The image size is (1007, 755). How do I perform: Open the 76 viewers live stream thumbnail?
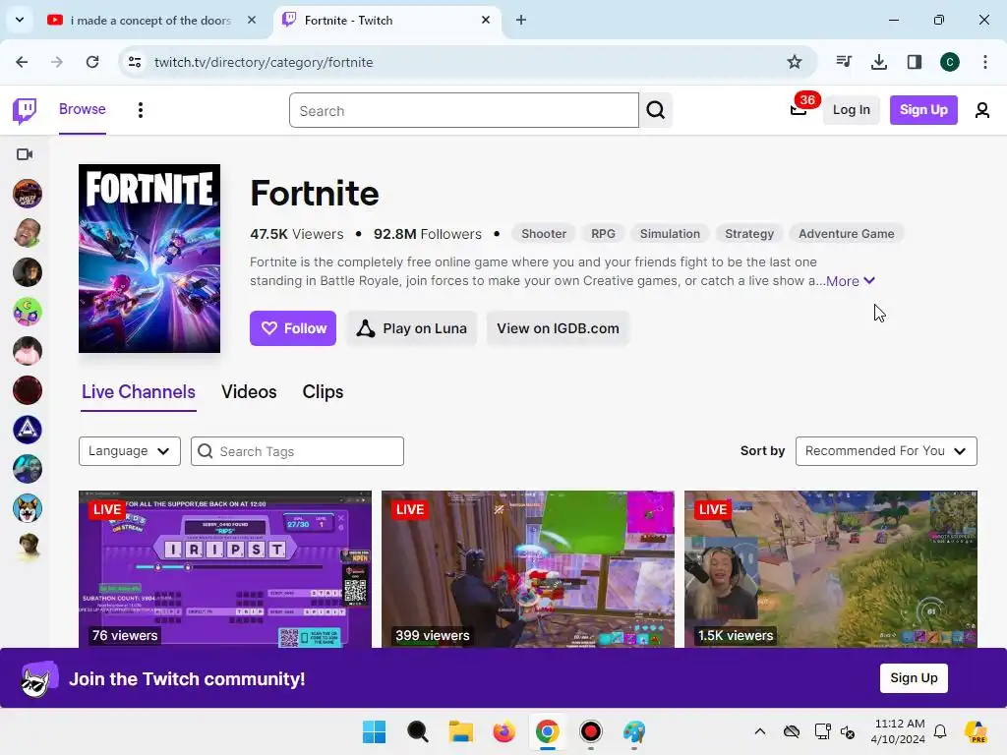(x=225, y=569)
